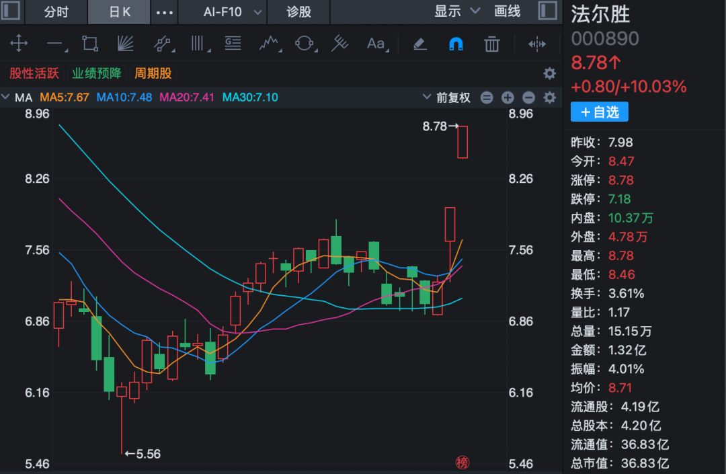Click the 业绩预降 tag

click(x=96, y=73)
